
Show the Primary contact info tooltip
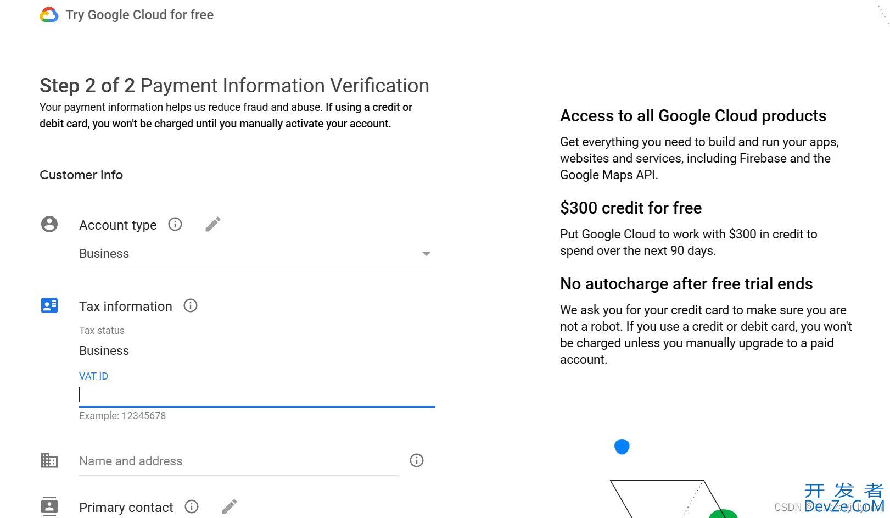click(192, 506)
